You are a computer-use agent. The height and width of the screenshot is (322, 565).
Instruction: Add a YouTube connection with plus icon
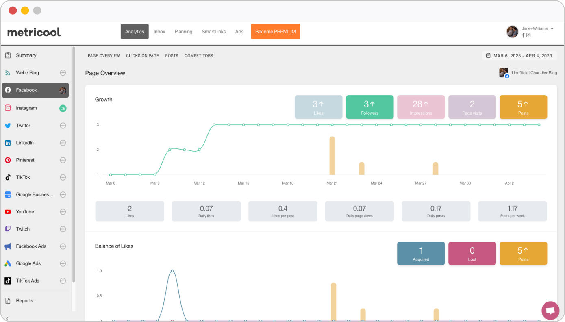pos(63,212)
